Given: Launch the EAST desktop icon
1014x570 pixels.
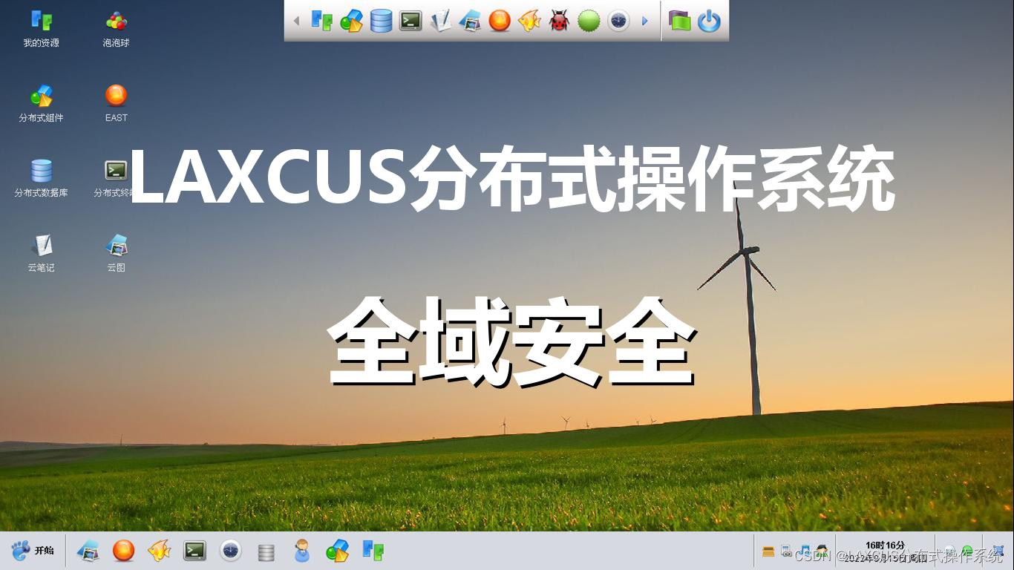Looking at the screenshot, I should 116,103.
